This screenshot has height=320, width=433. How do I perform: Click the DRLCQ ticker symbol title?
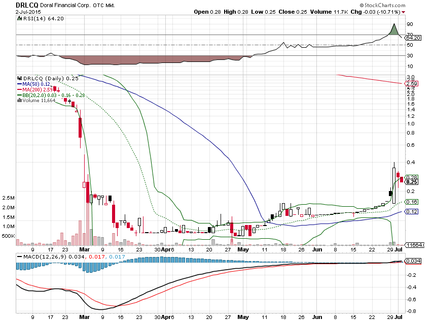tap(27, 5)
